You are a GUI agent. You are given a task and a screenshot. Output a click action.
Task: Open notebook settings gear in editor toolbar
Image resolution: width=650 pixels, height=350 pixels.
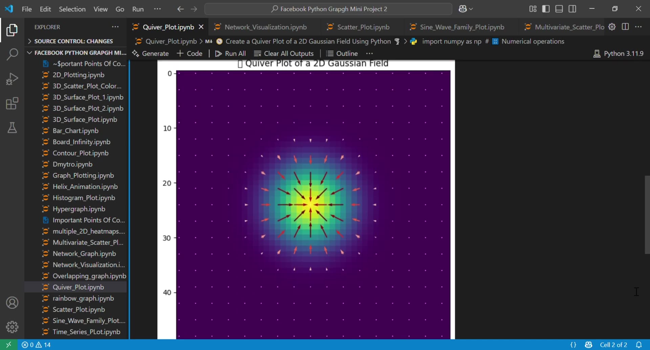[x=612, y=27]
